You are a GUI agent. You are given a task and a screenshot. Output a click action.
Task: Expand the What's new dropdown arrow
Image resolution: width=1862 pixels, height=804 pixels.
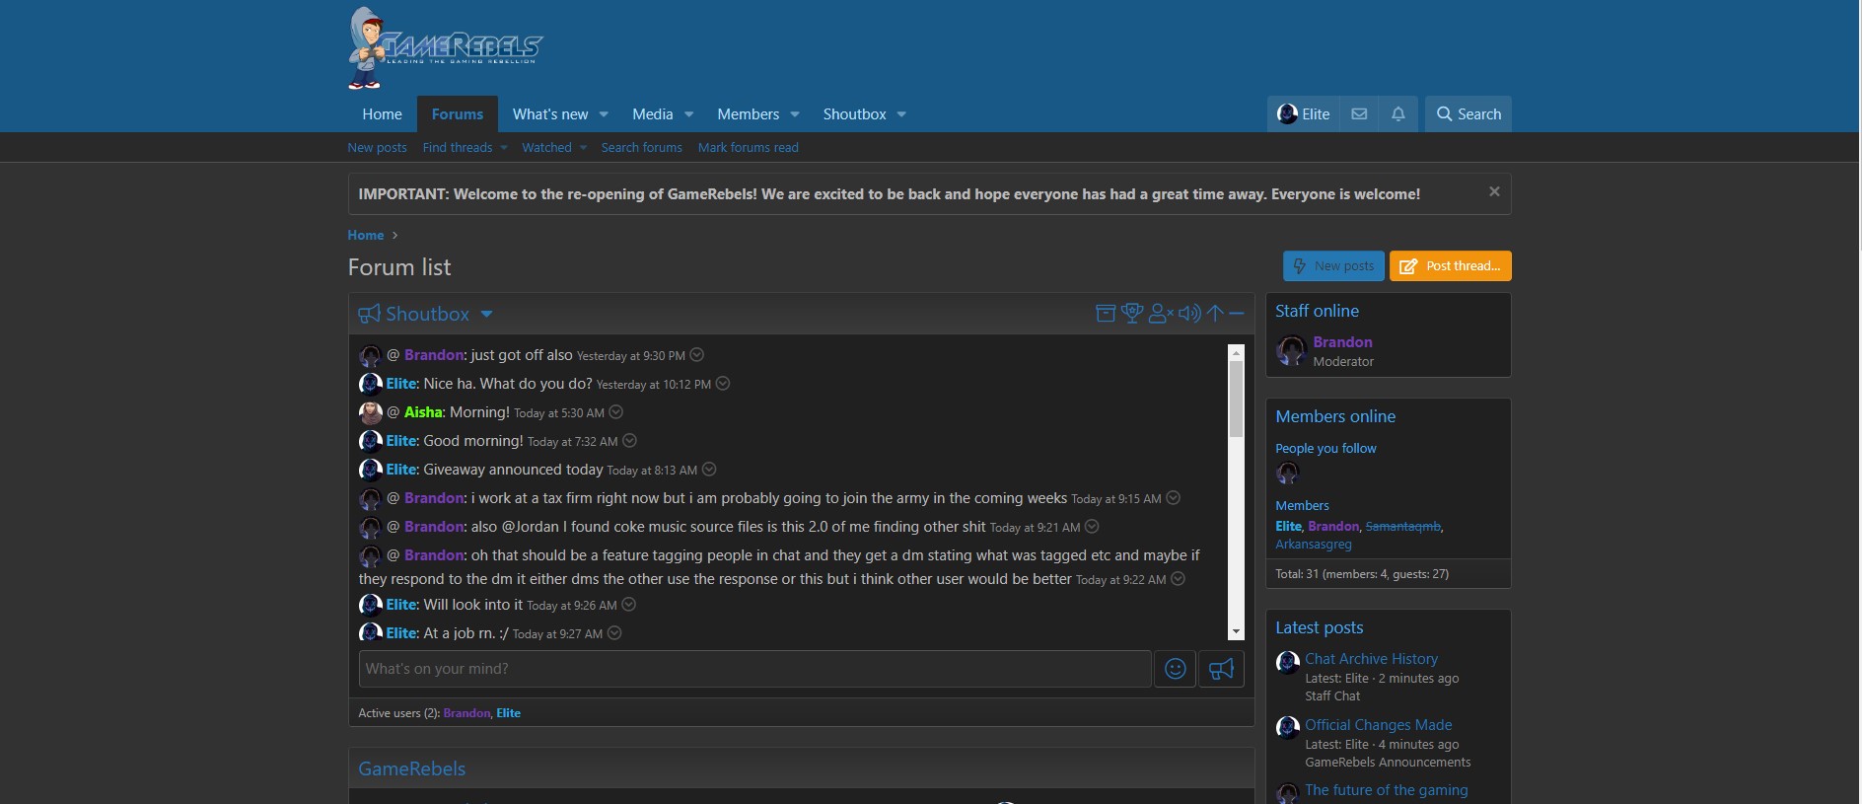tap(604, 114)
